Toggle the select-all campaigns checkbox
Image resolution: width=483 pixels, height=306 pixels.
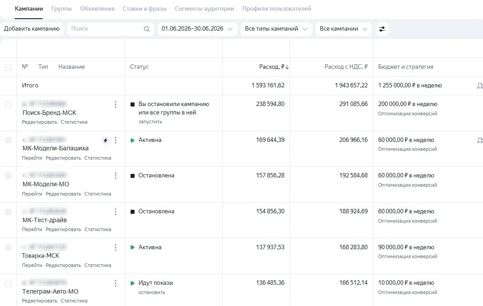pyautogui.click(x=8, y=67)
